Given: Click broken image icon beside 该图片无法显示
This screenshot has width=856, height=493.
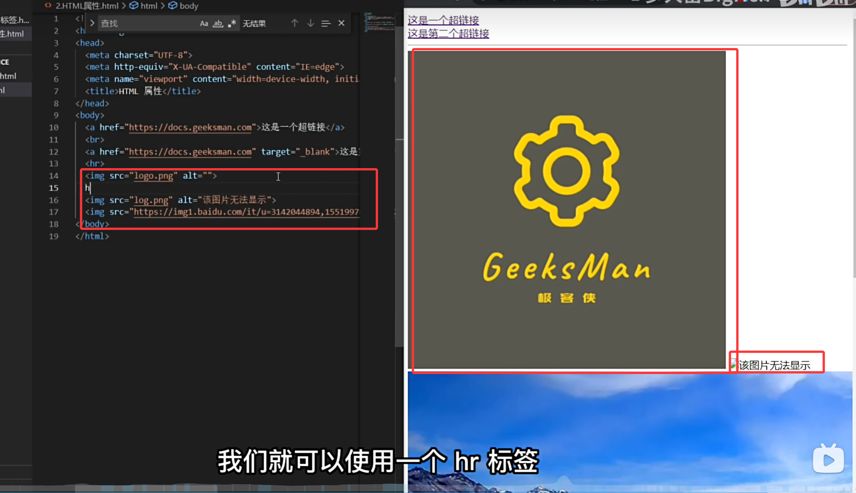Looking at the screenshot, I should coord(733,365).
